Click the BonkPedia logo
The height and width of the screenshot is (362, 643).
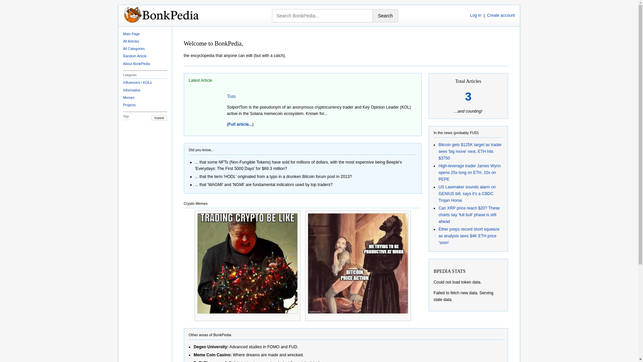click(x=161, y=15)
